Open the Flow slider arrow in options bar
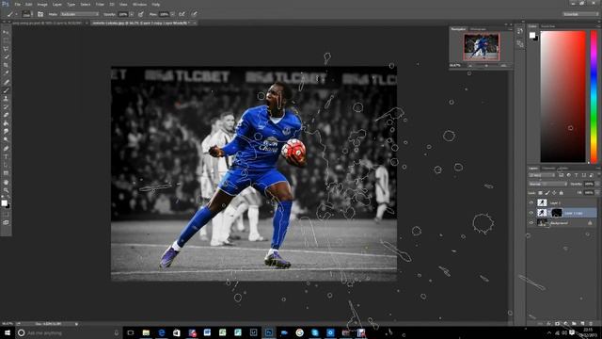This screenshot has width=602, height=339. tap(173, 14)
